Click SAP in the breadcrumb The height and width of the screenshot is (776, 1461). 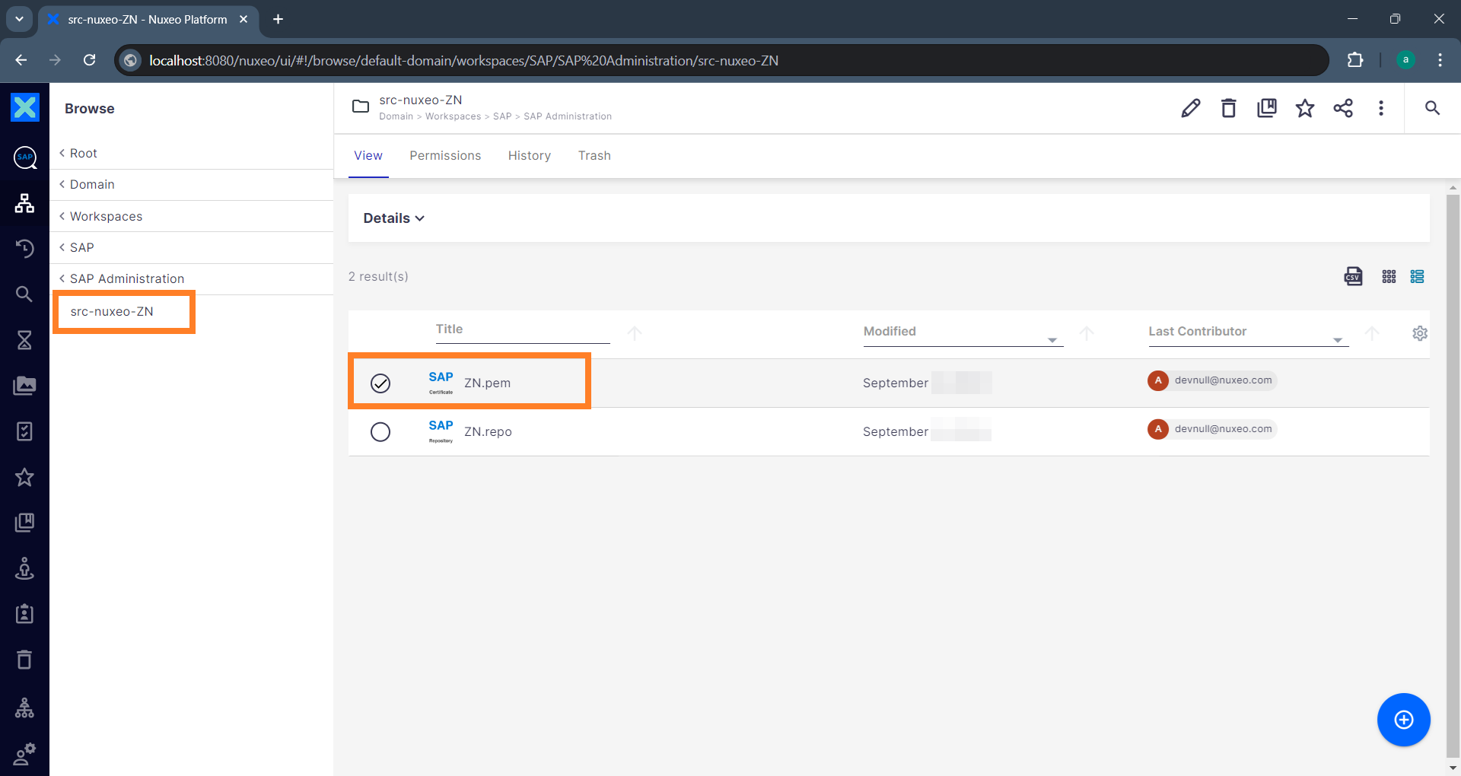point(502,116)
